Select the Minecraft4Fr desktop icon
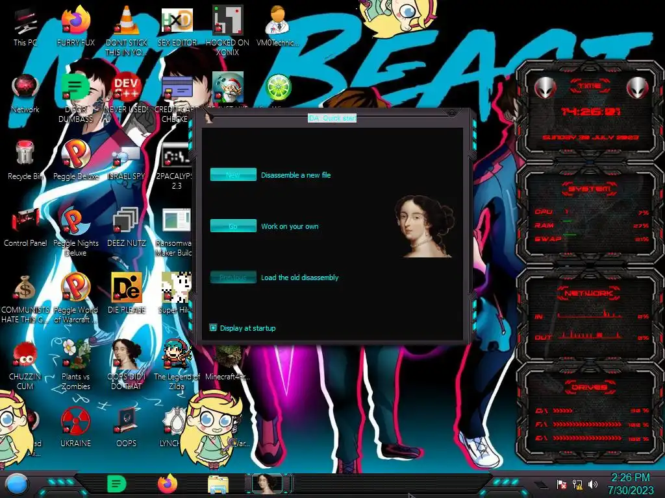Viewport: 665px width, 498px height. pos(227,362)
